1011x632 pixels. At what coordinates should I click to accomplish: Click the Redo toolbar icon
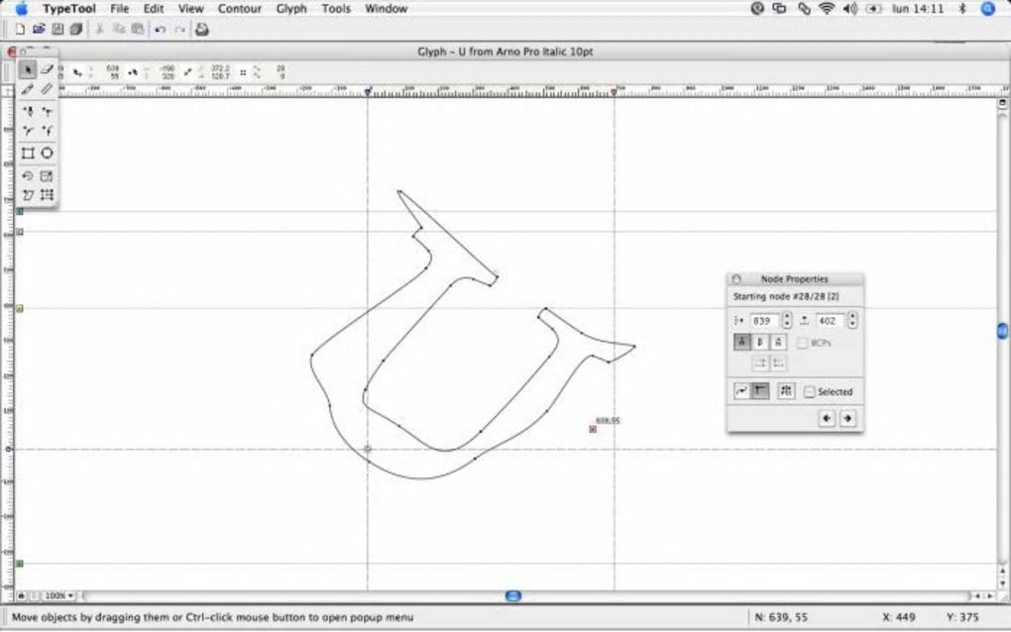point(179,29)
